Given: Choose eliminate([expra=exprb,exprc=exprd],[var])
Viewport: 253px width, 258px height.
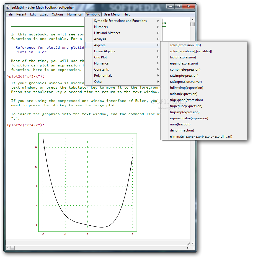Looking at the screenshot, I should [204, 136].
